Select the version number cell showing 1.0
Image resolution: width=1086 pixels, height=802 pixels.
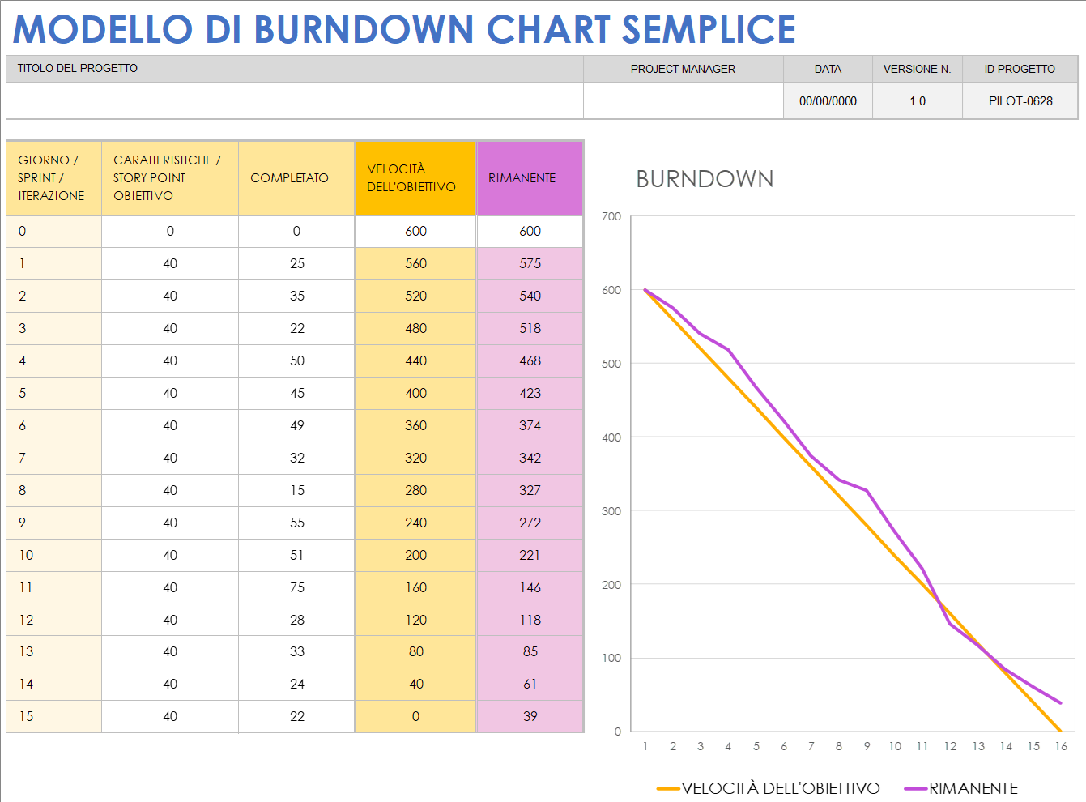[x=917, y=100]
